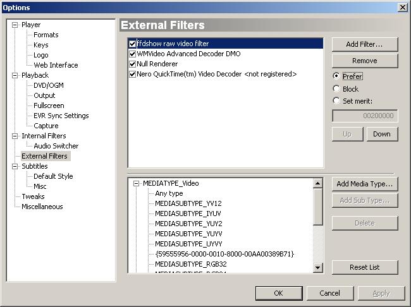Viewport: 411px width, 307px height.
Task: Collapse the Subtitles tree section
Action: click(15, 166)
